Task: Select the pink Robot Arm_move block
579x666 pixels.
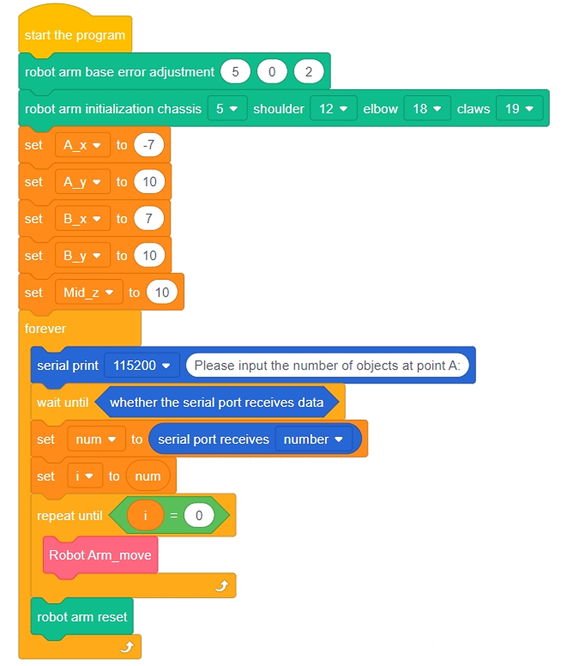Action: [x=100, y=555]
